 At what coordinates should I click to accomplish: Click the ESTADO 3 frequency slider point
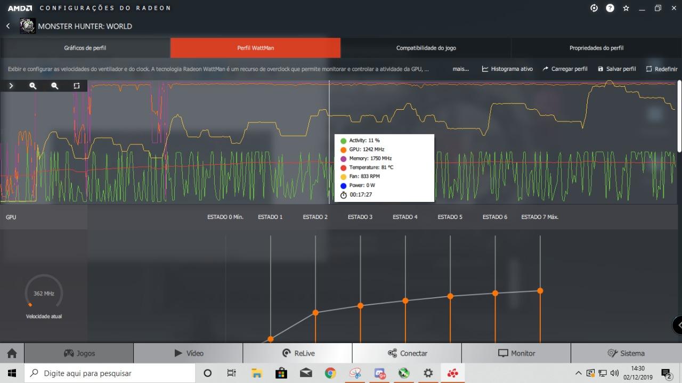click(x=360, y=306)
